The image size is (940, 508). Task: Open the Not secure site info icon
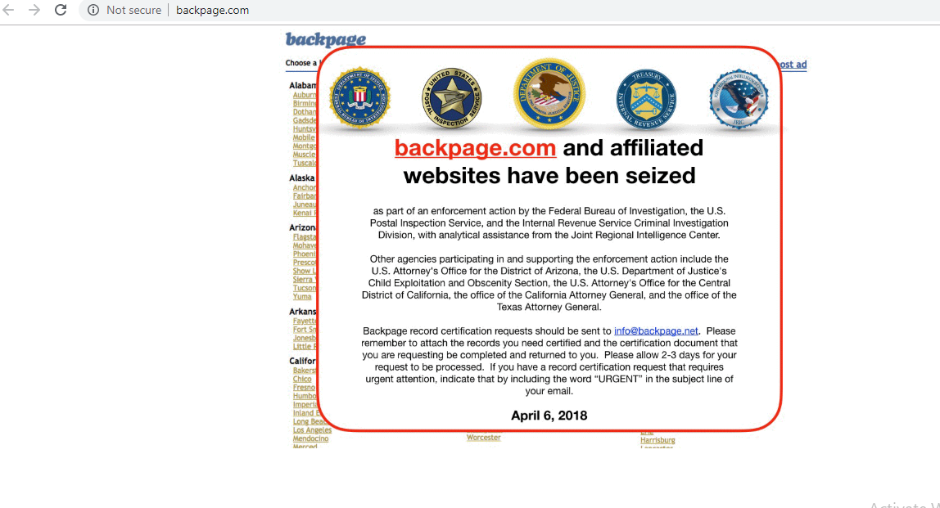coord(93,10)
